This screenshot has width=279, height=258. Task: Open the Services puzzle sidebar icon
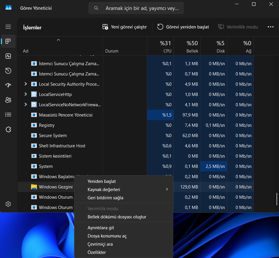(8, 129)
